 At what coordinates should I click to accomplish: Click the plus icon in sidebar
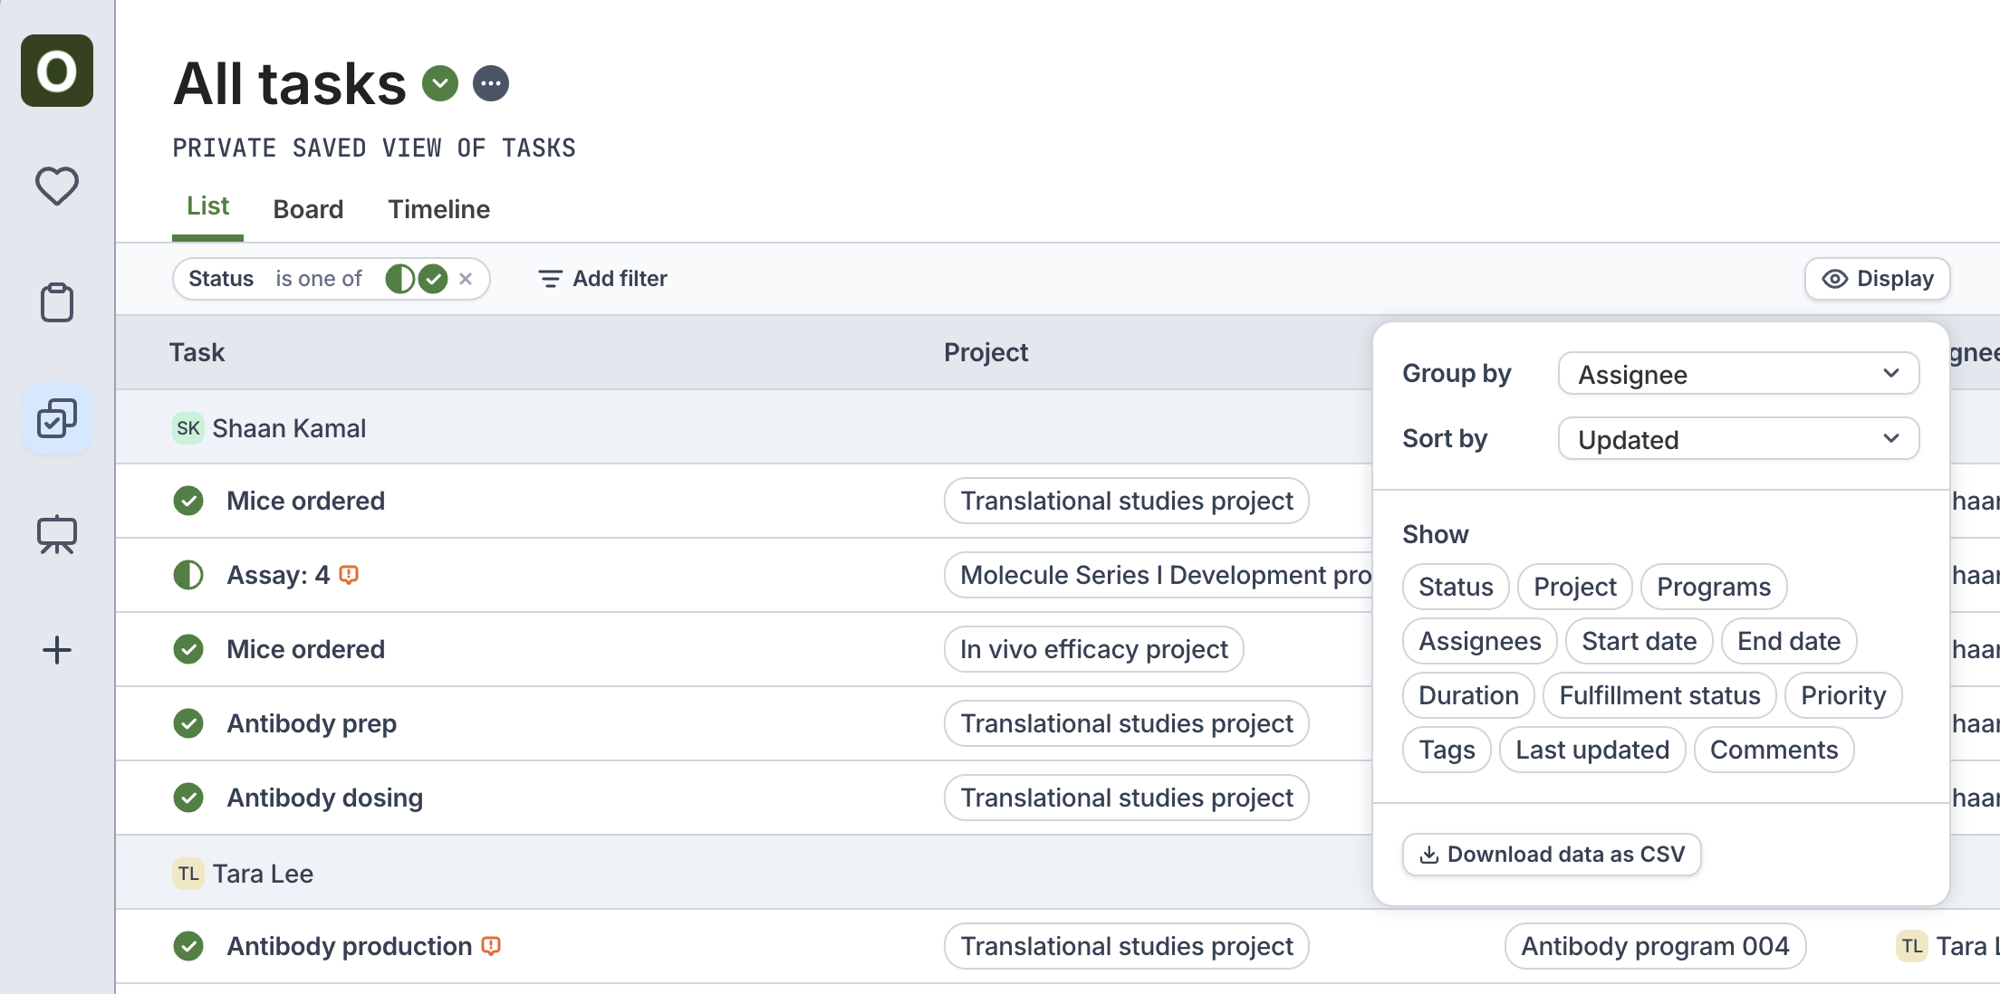(57, 650)
